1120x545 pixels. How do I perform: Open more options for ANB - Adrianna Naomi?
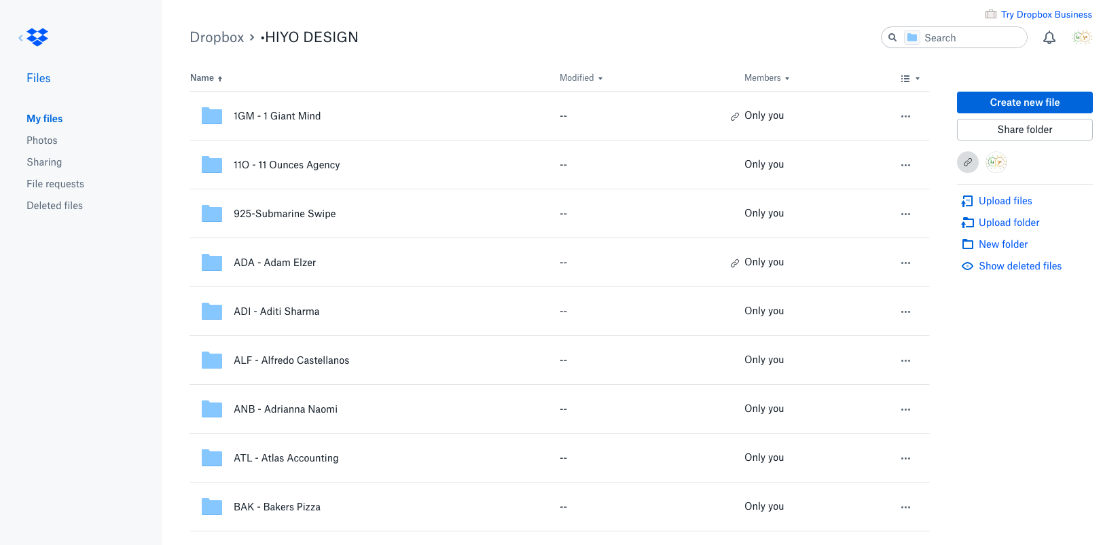(x=905, y=410)
